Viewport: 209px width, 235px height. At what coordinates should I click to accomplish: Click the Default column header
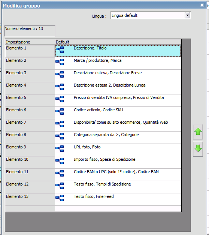point(118,42)
